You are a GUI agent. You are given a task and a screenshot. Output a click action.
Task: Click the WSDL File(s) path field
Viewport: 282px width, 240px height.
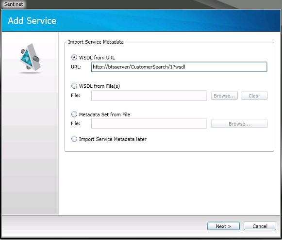tap(149, 96)
